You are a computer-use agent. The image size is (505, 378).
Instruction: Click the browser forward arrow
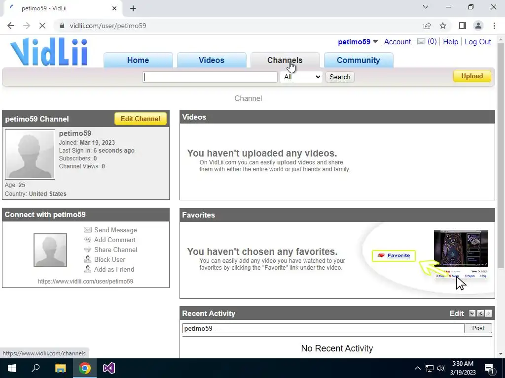coord(27,26)
